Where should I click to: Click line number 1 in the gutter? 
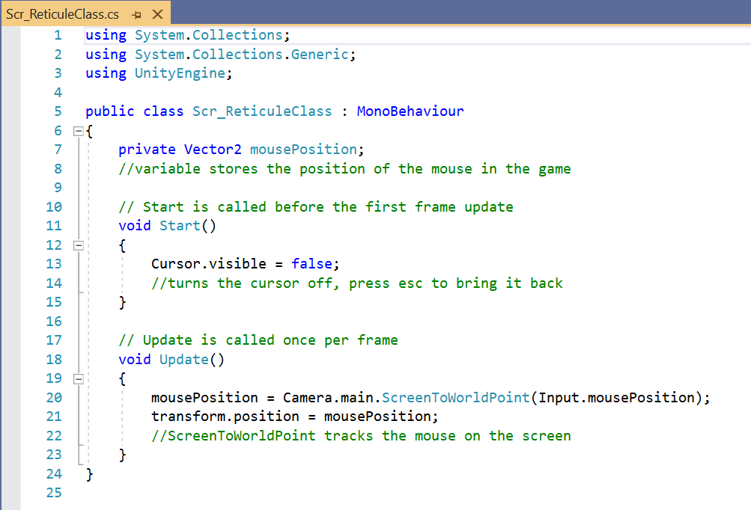58,35
